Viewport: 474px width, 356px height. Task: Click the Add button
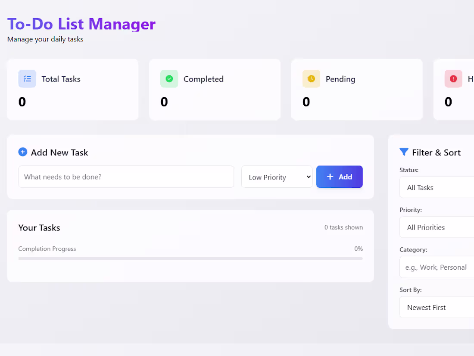[340, 177]
